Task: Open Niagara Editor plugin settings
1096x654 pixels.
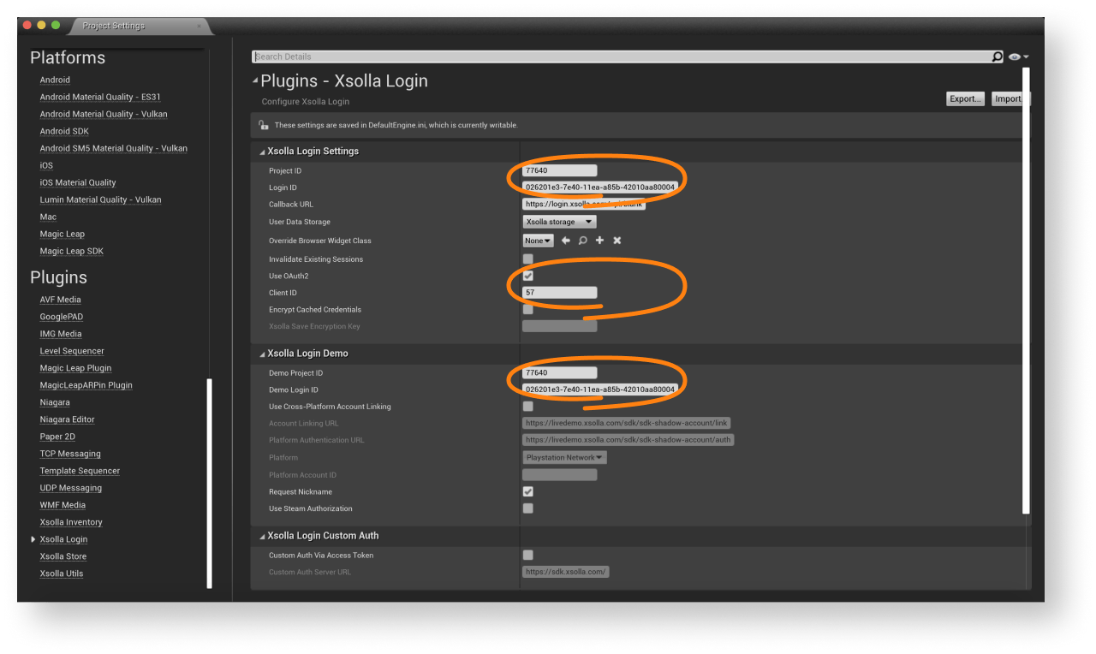Action: click(67, 419)
